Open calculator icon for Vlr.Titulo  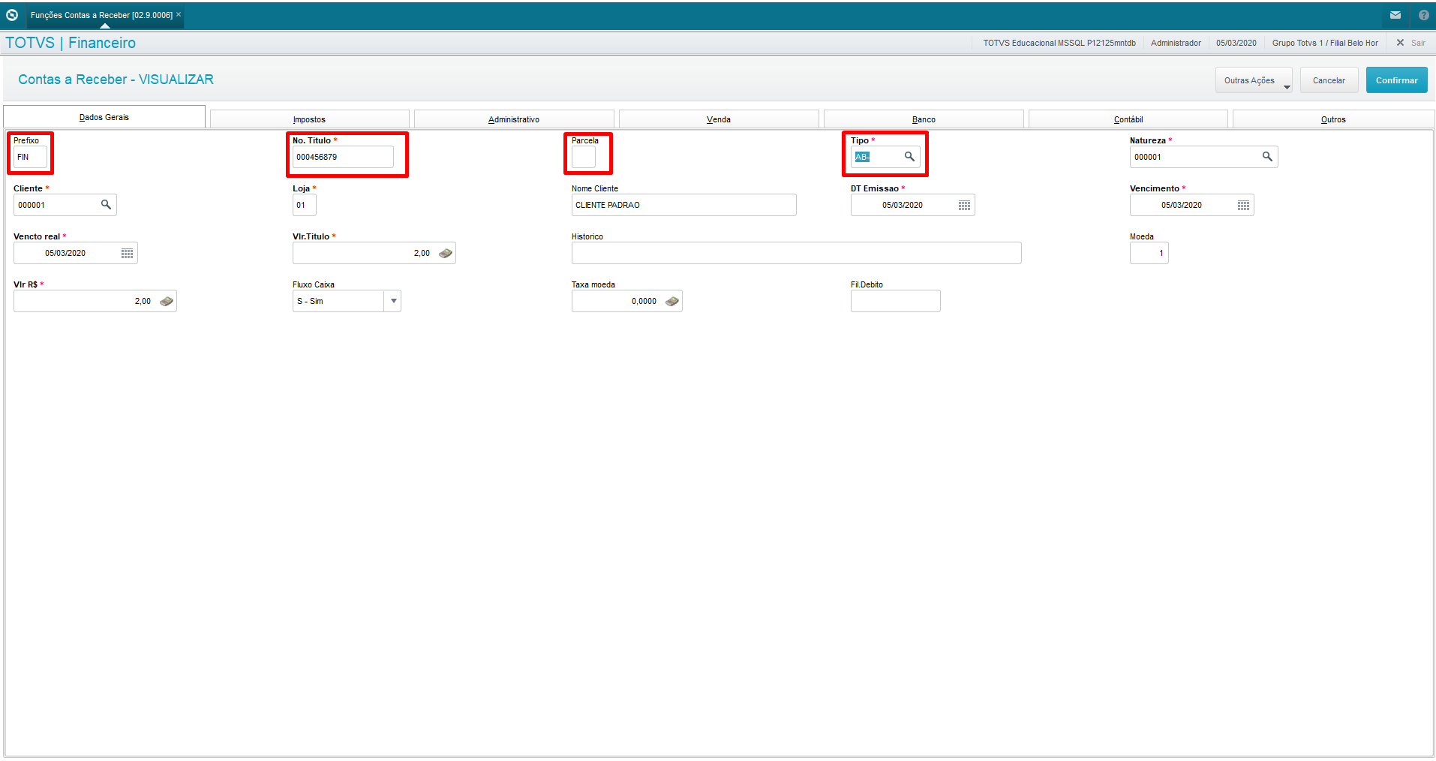(x=445, y=253)
